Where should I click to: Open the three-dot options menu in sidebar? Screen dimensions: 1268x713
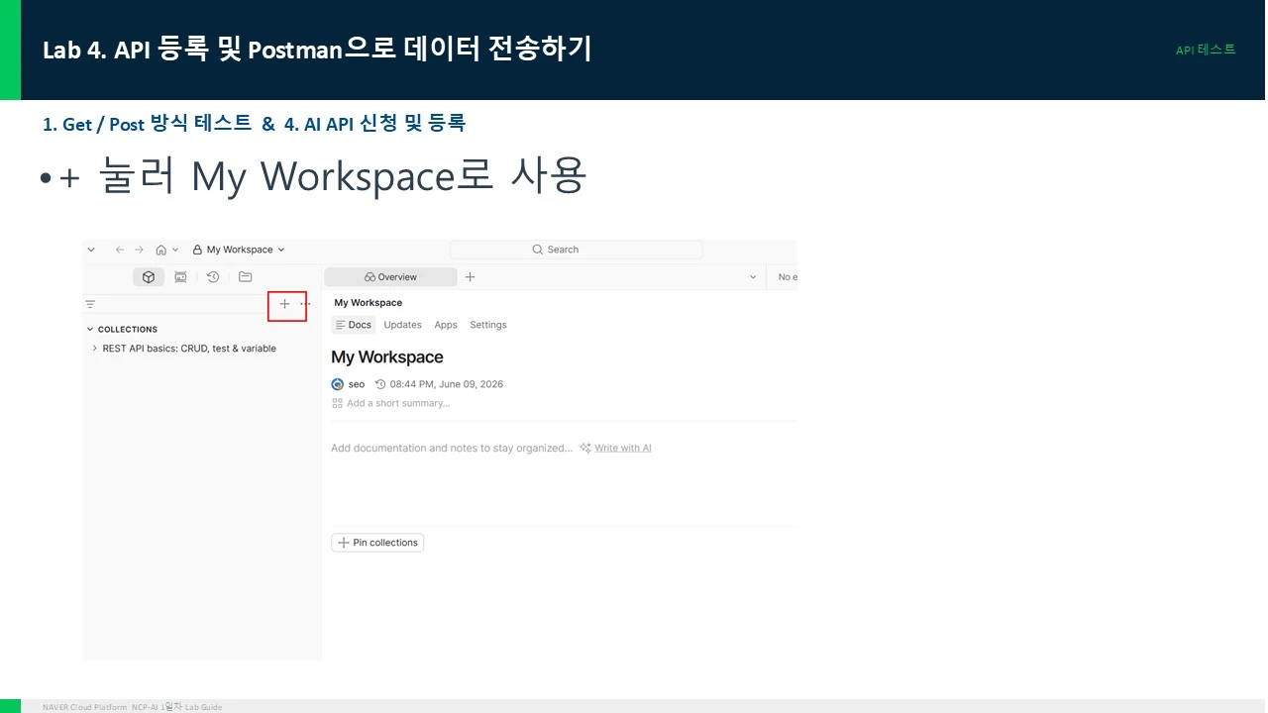click(305, 304)
